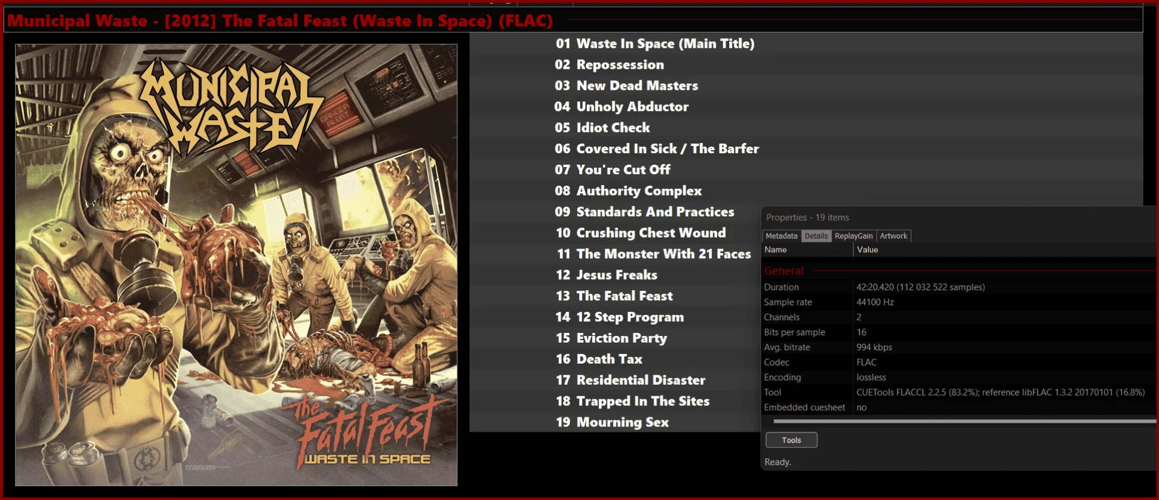Click the horizontal scrollbar in Properties panel
Screen dimensions: 1159x500
click(x=965, y=421)
